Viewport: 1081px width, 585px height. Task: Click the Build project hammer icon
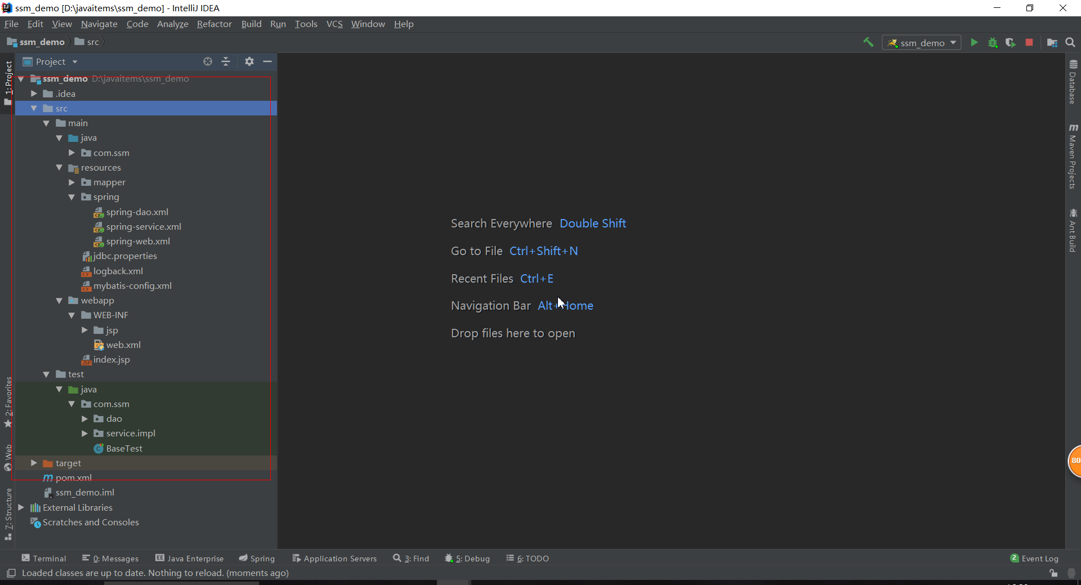tap(868, 42)
